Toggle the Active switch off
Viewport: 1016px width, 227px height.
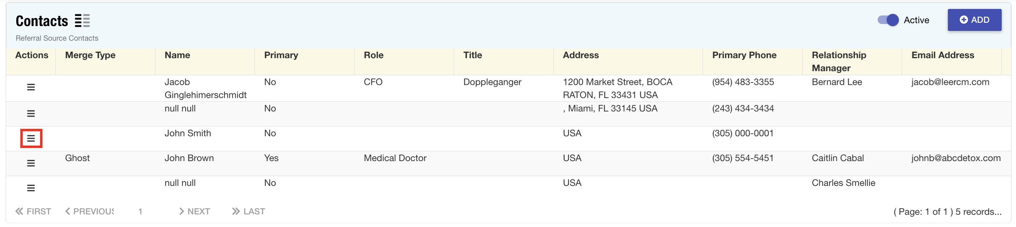coord(888,20)
